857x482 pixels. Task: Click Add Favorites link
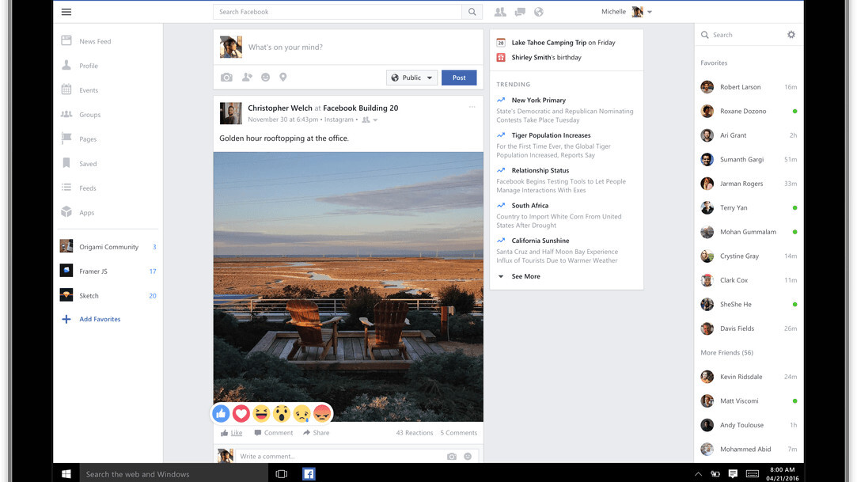(x=100, y=319)
